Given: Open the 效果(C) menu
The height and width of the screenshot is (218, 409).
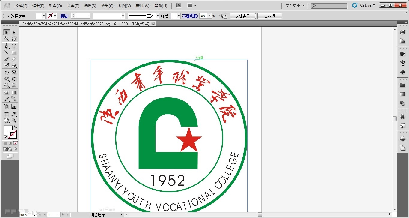Looking at the screenshot, I should 107,6.
